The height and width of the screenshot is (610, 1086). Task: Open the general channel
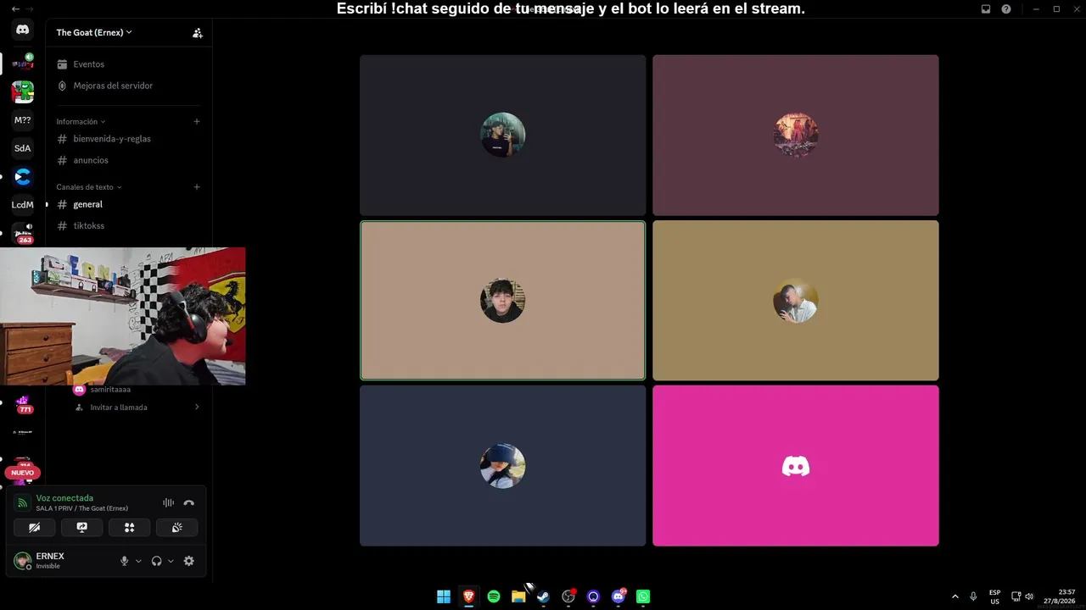pyautogui.click(x=129, y=204)
